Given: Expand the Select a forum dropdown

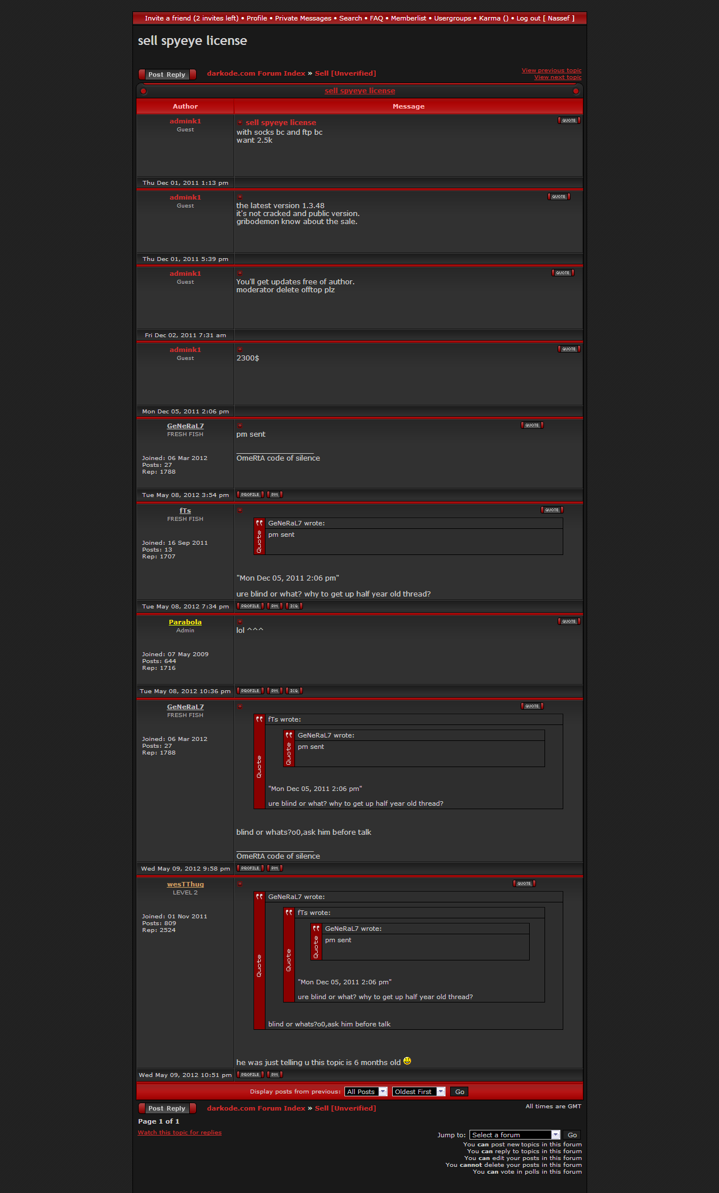Looking at the screenshot, I should click(514, 1135).
